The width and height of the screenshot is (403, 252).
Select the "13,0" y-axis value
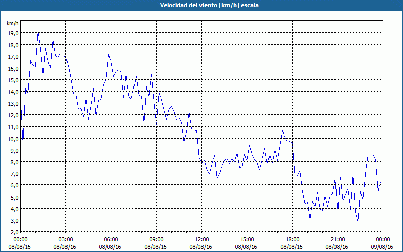[x=13, y=103]
